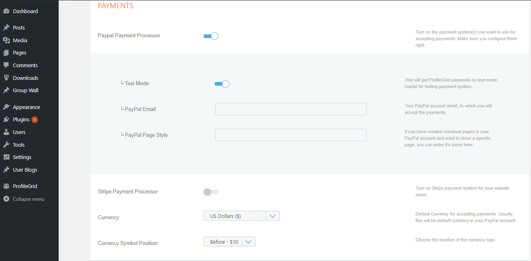Click the Tools wrench icon
Image resolution: width=531 pixels, height=261 pixels.
6,145
